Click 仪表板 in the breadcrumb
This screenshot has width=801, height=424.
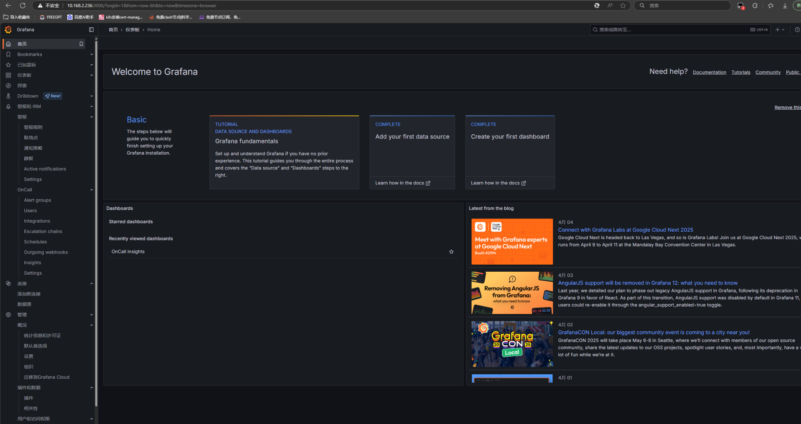tap(132, 30)
